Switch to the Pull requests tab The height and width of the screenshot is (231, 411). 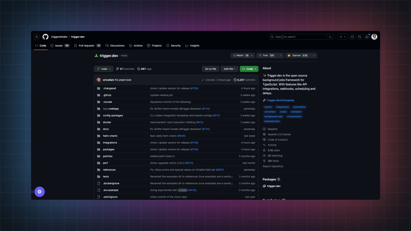[x=87, y=46]
